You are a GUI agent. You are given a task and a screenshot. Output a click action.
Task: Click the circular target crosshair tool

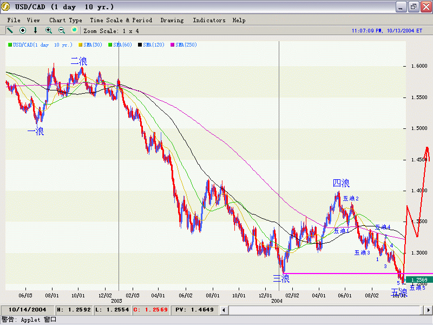23,30
